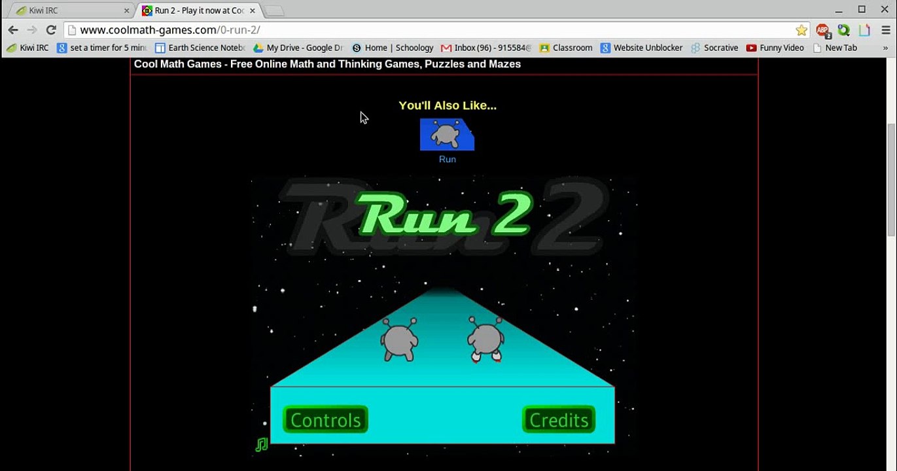Close the Kiwi IRC tab

click(x=127, y=10)
